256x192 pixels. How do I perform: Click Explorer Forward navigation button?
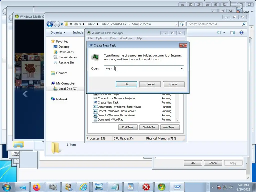coord(57,24)
